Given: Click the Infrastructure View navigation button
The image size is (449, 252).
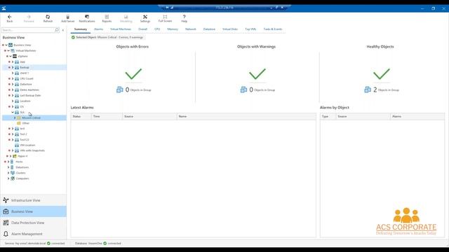Looking at the screenshot, I should click(x=33, y=200).
